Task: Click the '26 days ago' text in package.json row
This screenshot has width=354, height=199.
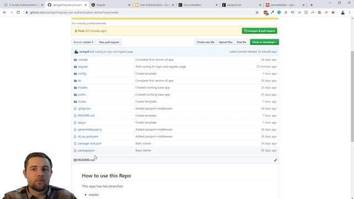Action: point(269,150)
